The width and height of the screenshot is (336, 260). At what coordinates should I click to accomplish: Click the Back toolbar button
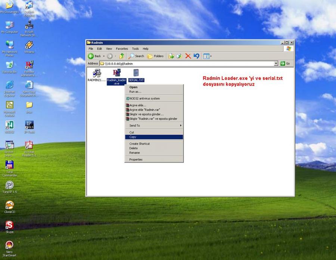[94, 56]
